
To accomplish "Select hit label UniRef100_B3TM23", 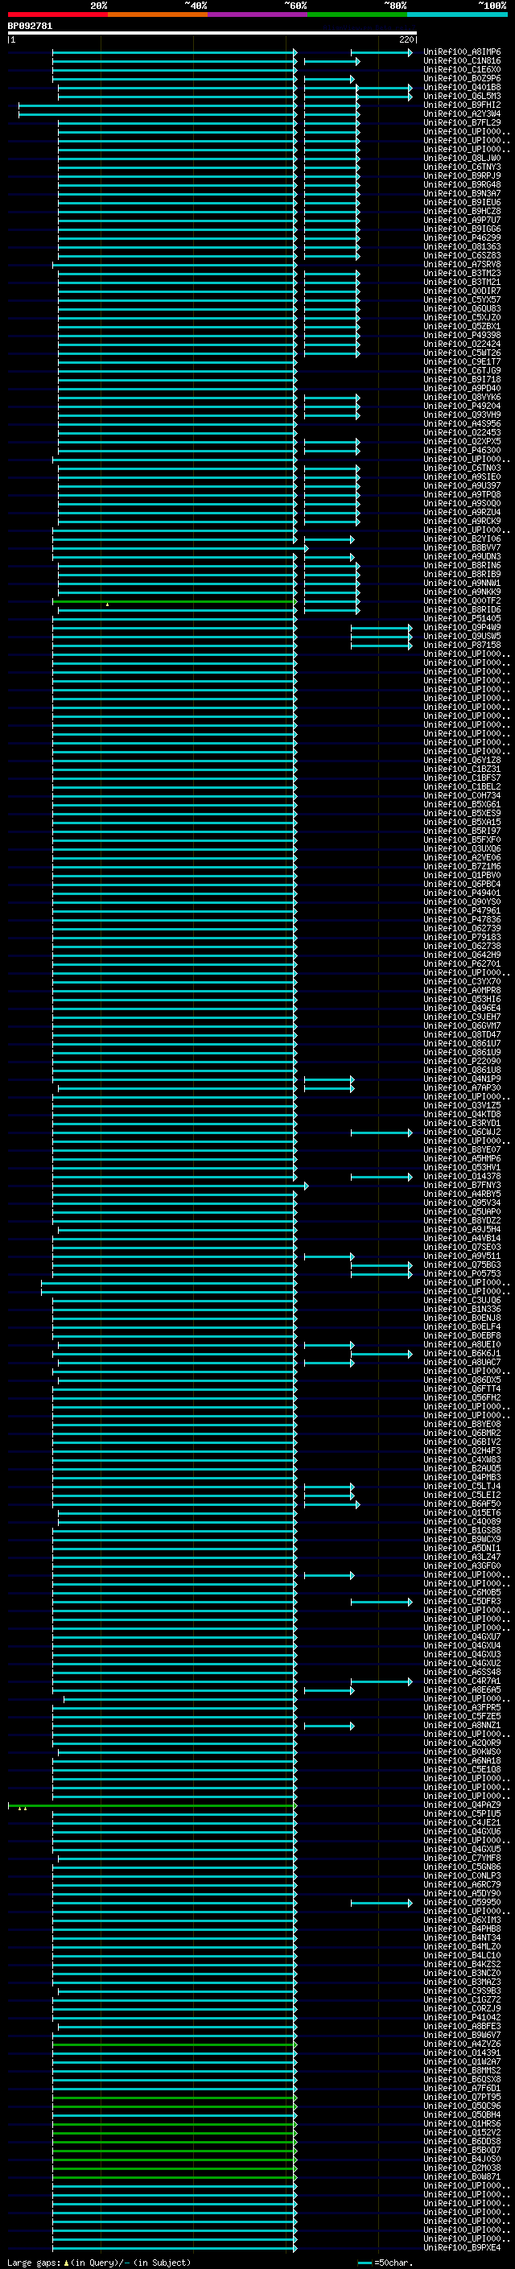I will pos(462,273).
